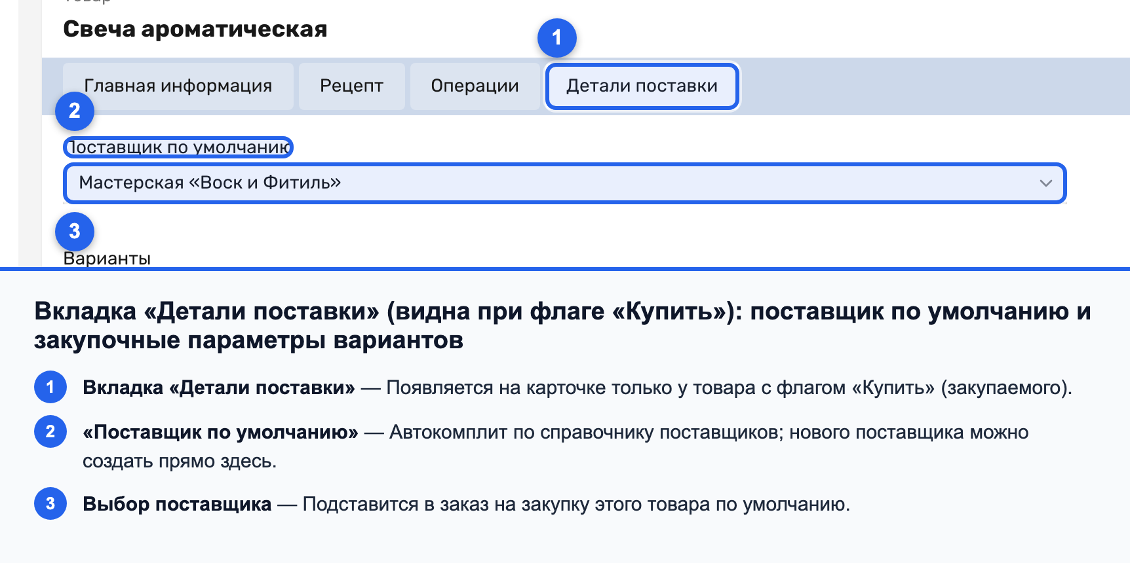The image size is (1130, 563).
Task: Switch to the Рецепт tab
Action: 352,86
